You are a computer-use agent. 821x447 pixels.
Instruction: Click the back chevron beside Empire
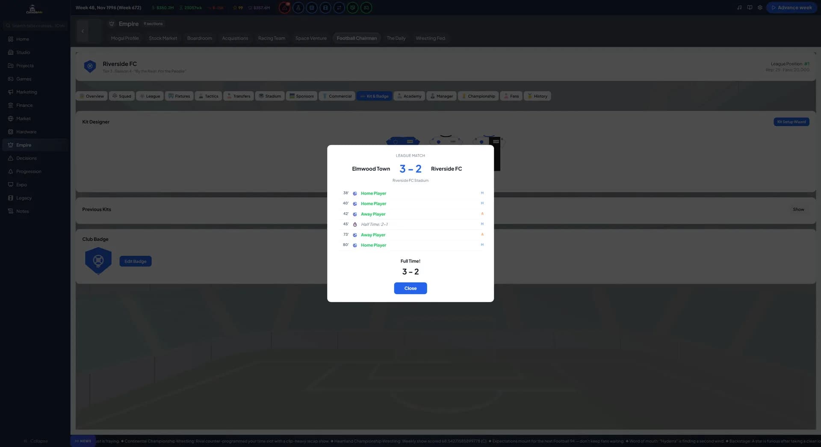pos(83,31)
